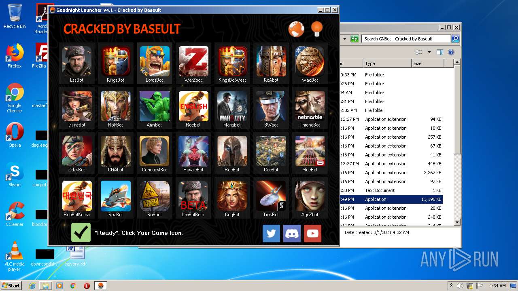The height and width of the screenshot is (291, 518).
Task: Open Firefox from the desktop
Action: tap(15, 55)
